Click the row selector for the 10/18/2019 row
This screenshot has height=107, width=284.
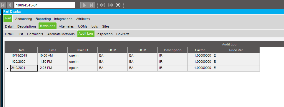[x=7, y=56]
